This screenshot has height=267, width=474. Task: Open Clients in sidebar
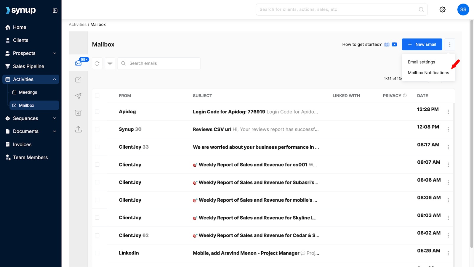[x=31, y=40]
